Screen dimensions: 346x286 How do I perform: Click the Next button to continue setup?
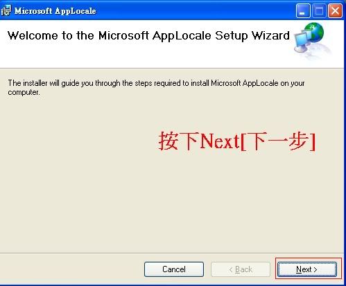[x=307, y=269]
